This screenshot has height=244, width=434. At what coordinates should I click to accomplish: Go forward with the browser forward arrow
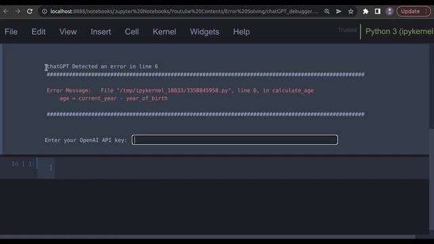click(x=18, y=12)
